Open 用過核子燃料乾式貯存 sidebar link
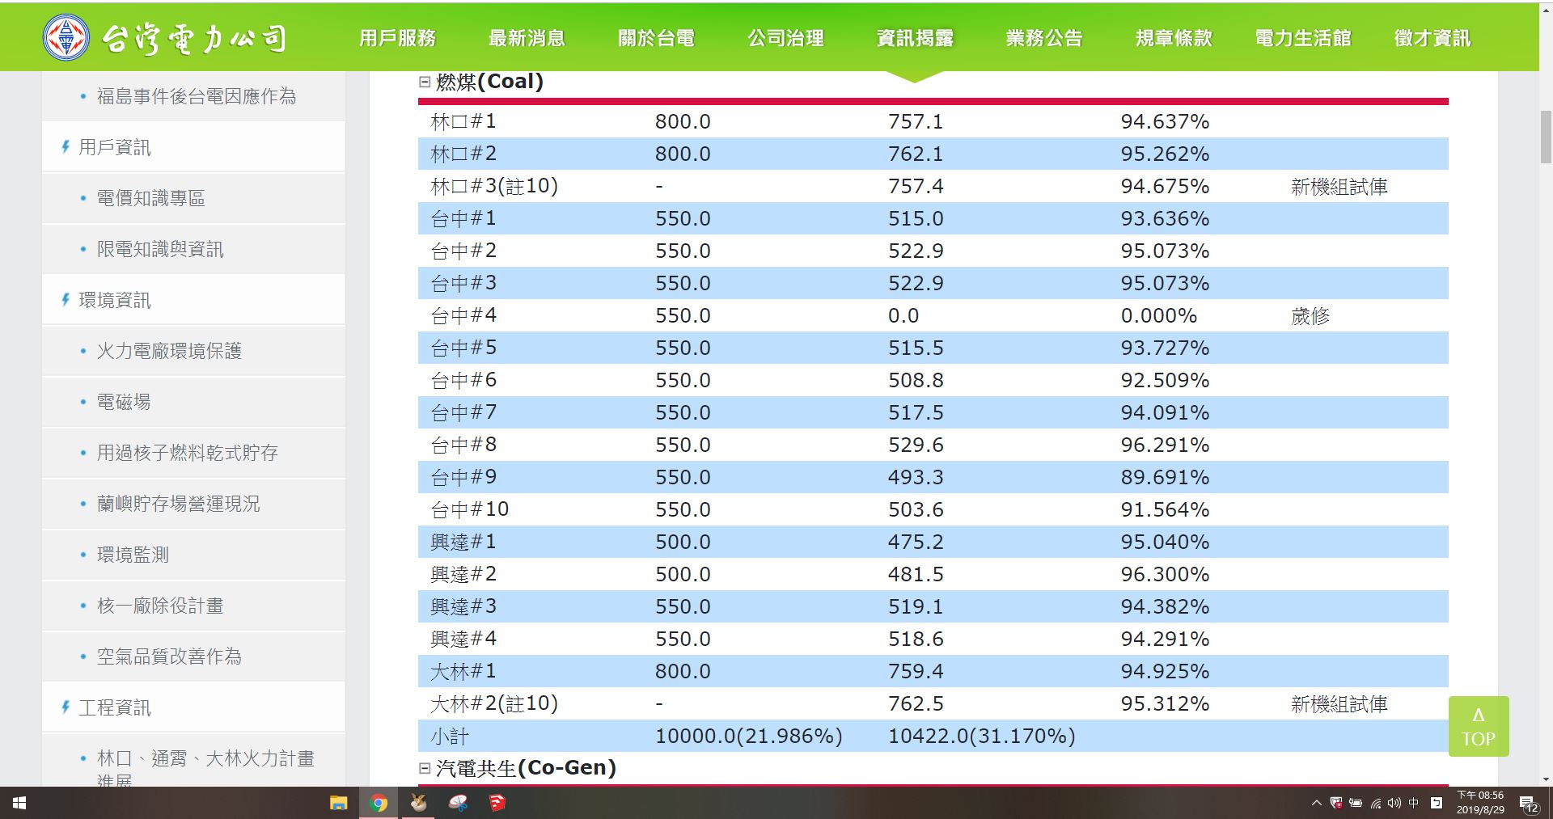 [188, 453]
